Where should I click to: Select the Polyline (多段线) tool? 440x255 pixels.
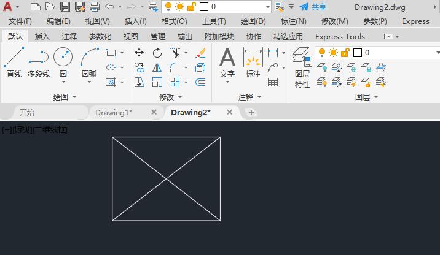[x=39, y=62]
